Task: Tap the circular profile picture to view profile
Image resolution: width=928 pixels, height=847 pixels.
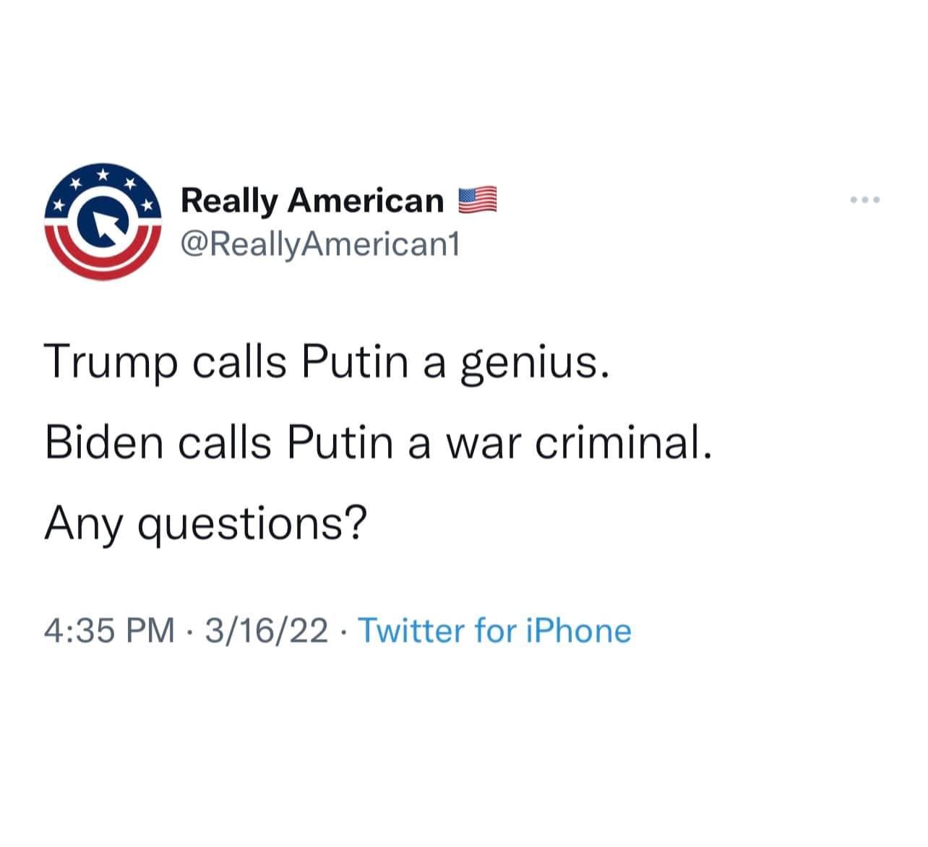Action: point(101,220)
